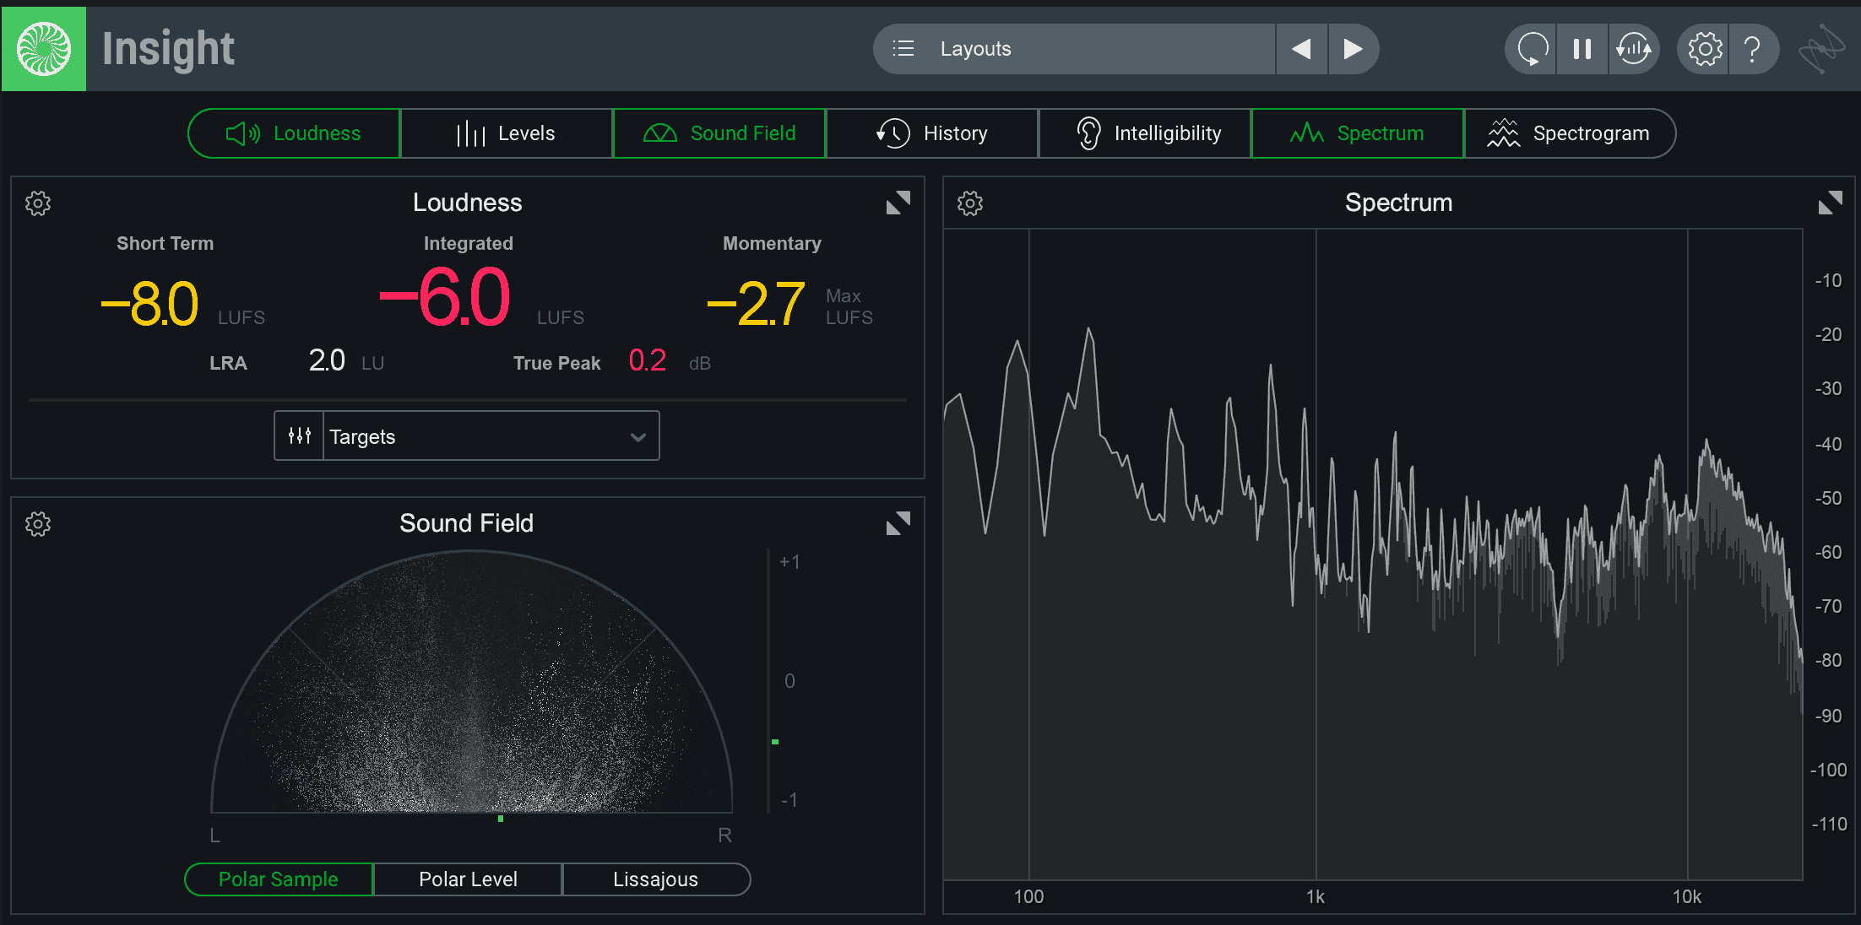Screen dimensions: 1861x925
Task: Click the True Peak value 0.2
Action: [648, 361]
